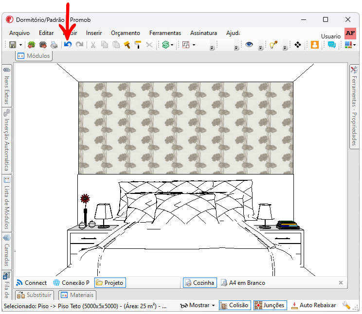Click the paint roller icon
The width and height of the screenshot is (362, 314).
click(x=138, y=45)
